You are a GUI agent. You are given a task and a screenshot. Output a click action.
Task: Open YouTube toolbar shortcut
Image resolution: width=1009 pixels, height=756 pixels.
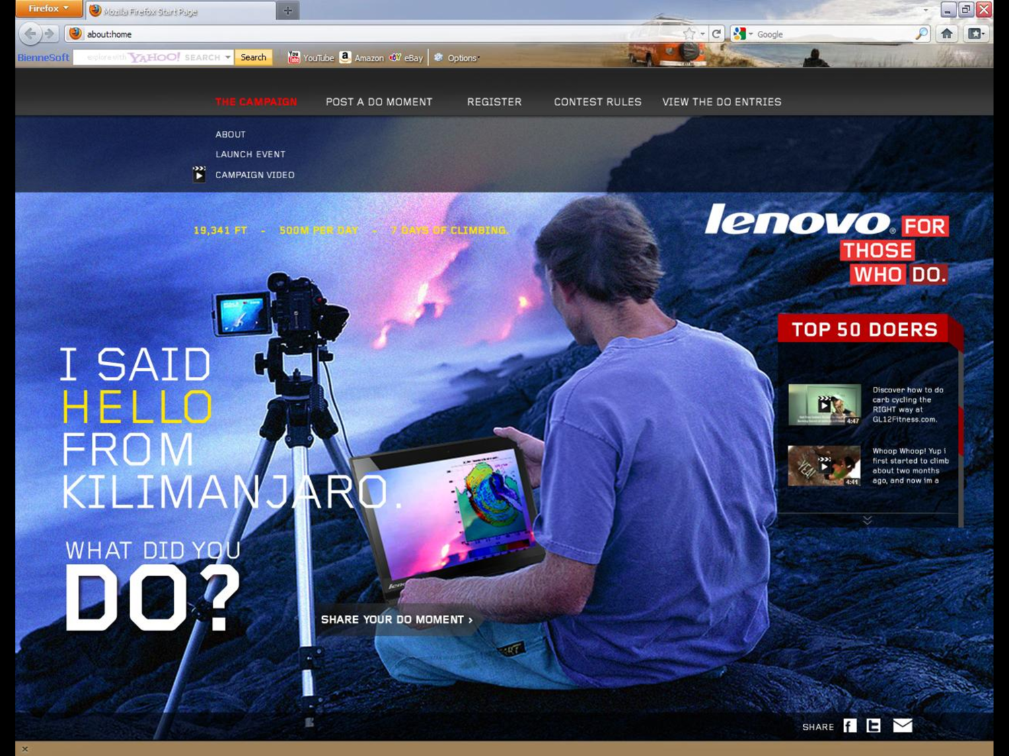311,58
